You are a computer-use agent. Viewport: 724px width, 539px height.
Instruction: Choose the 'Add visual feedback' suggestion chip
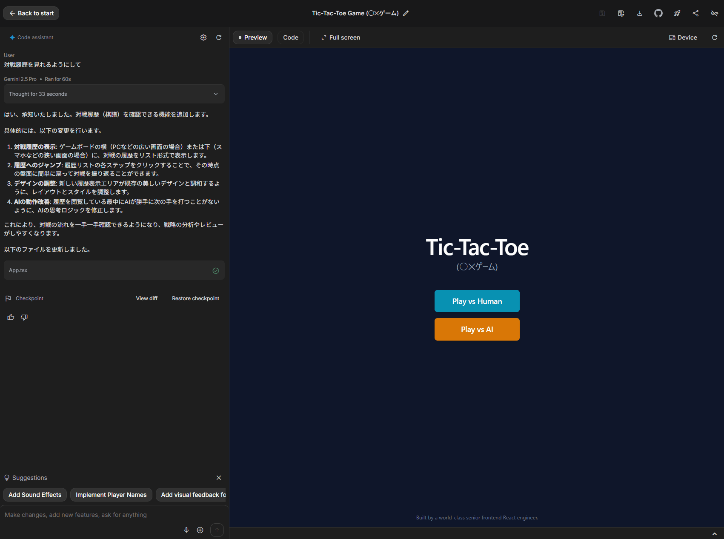tap(191, 495)
